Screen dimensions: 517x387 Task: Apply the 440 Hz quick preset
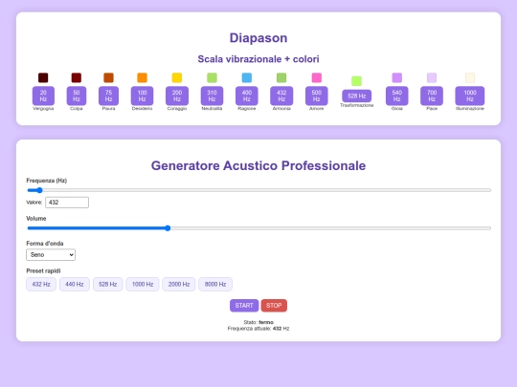(x=75, y=285)
